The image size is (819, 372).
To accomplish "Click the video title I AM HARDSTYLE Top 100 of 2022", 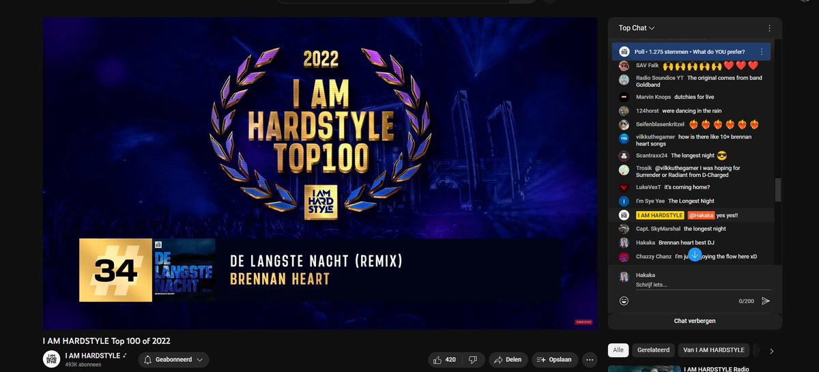I will pyautogui.click(x=106, y=341).
